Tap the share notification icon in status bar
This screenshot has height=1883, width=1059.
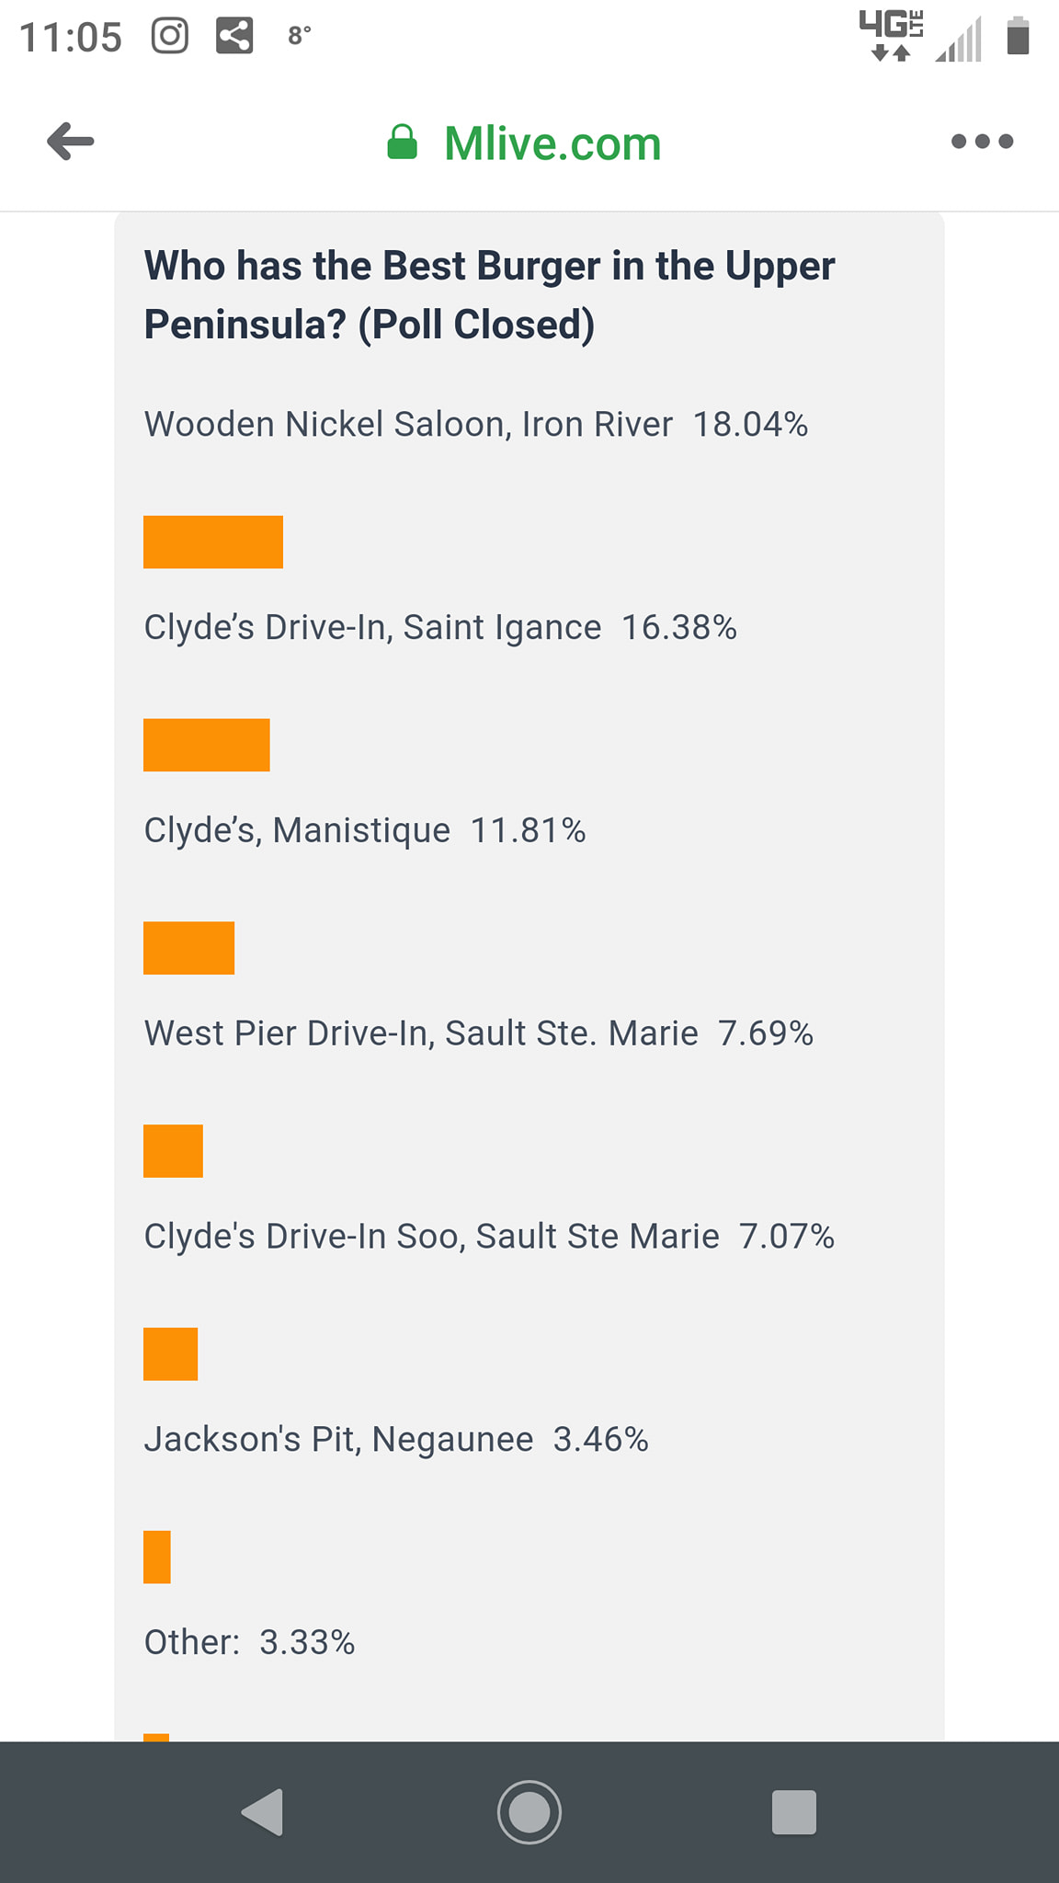pyautogui.click(x=234, y=36)
